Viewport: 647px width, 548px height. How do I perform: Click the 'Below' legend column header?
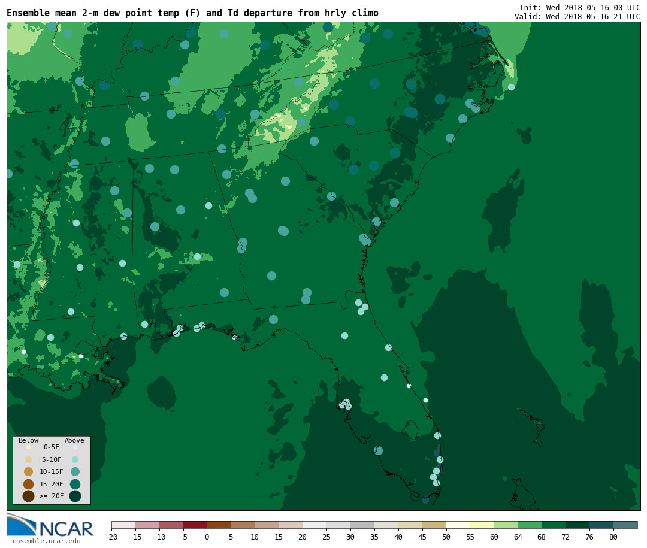28,441
